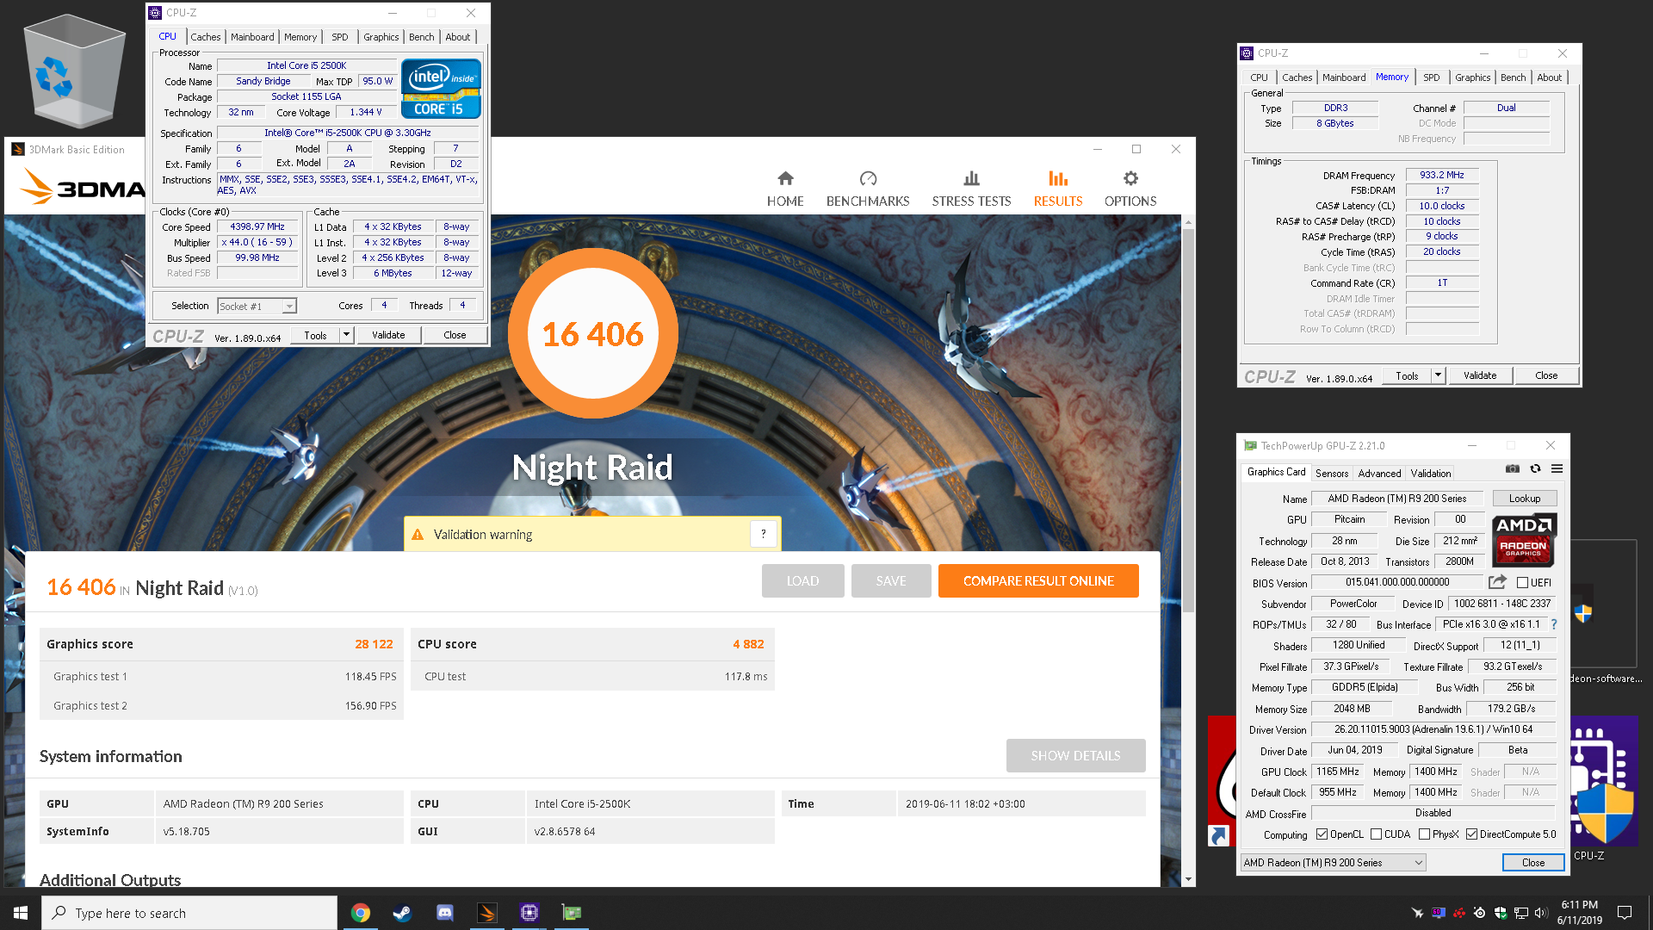The height and width of the screenshot is (930, 1653).
Task: Click the Bus Interface question mark in GPU-Z
Action: [x=1554, y=624]
